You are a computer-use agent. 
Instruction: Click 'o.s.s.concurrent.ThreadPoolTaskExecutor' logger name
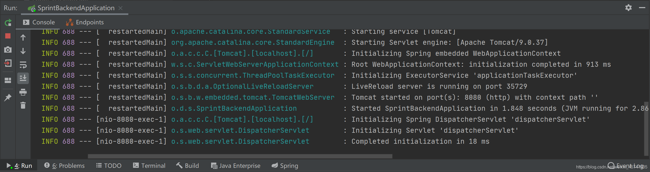[x=253, y=75]
